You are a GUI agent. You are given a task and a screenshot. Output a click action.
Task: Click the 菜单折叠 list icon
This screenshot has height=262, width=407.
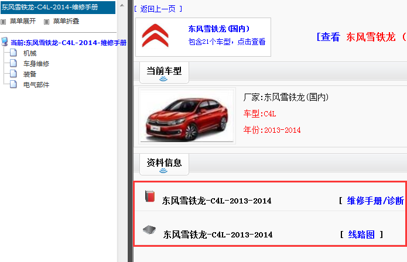coord(46,22)
